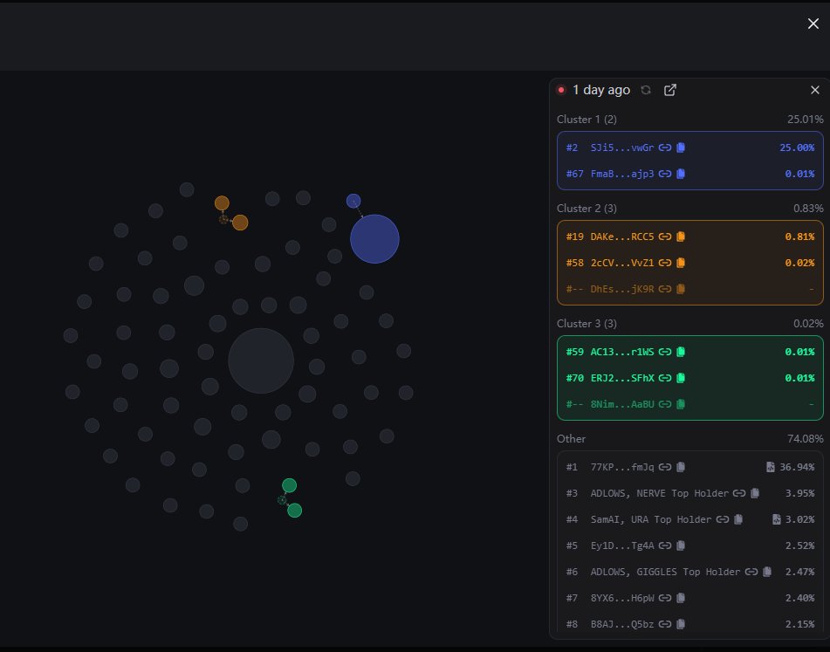830x652 pixels.
Task: Select the small blue bubble
Action: tap(353, 201)
